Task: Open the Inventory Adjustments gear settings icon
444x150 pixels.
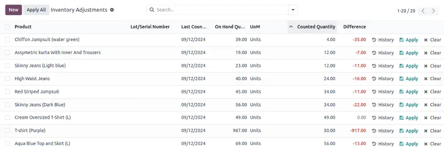Action: 112,10
